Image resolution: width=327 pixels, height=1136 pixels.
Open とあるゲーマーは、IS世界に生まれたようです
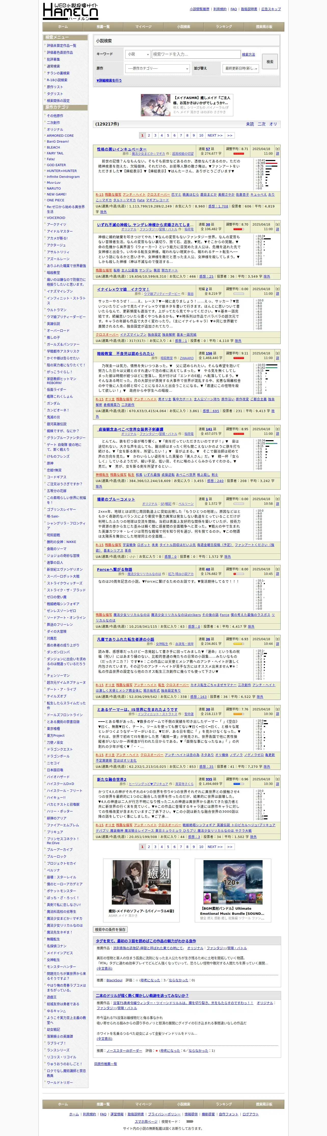137,710
